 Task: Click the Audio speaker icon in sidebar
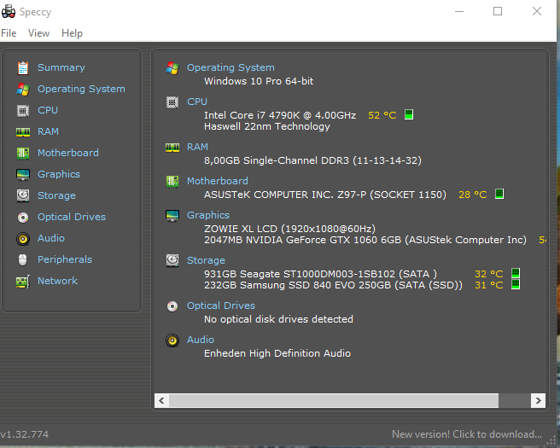click(x=23, y=238)
